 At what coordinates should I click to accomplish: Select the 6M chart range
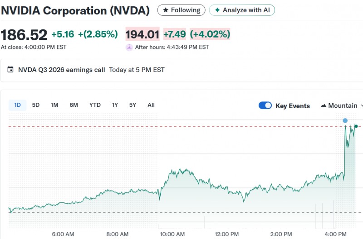click(74, 105)
